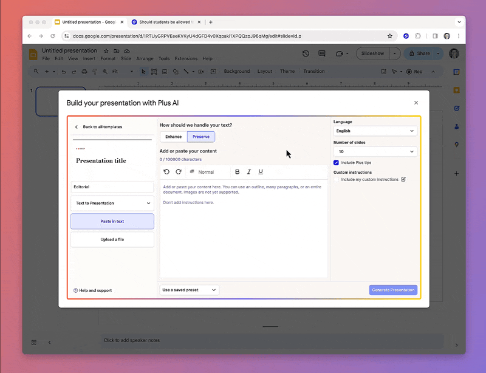Screen dimensions: 486x373
Task: Select the Enhance text handling option
Action: [173, 137]
